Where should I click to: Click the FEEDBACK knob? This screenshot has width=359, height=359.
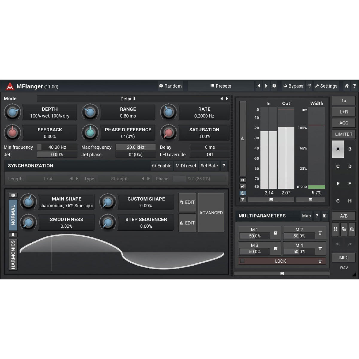(x=12, y=133)
